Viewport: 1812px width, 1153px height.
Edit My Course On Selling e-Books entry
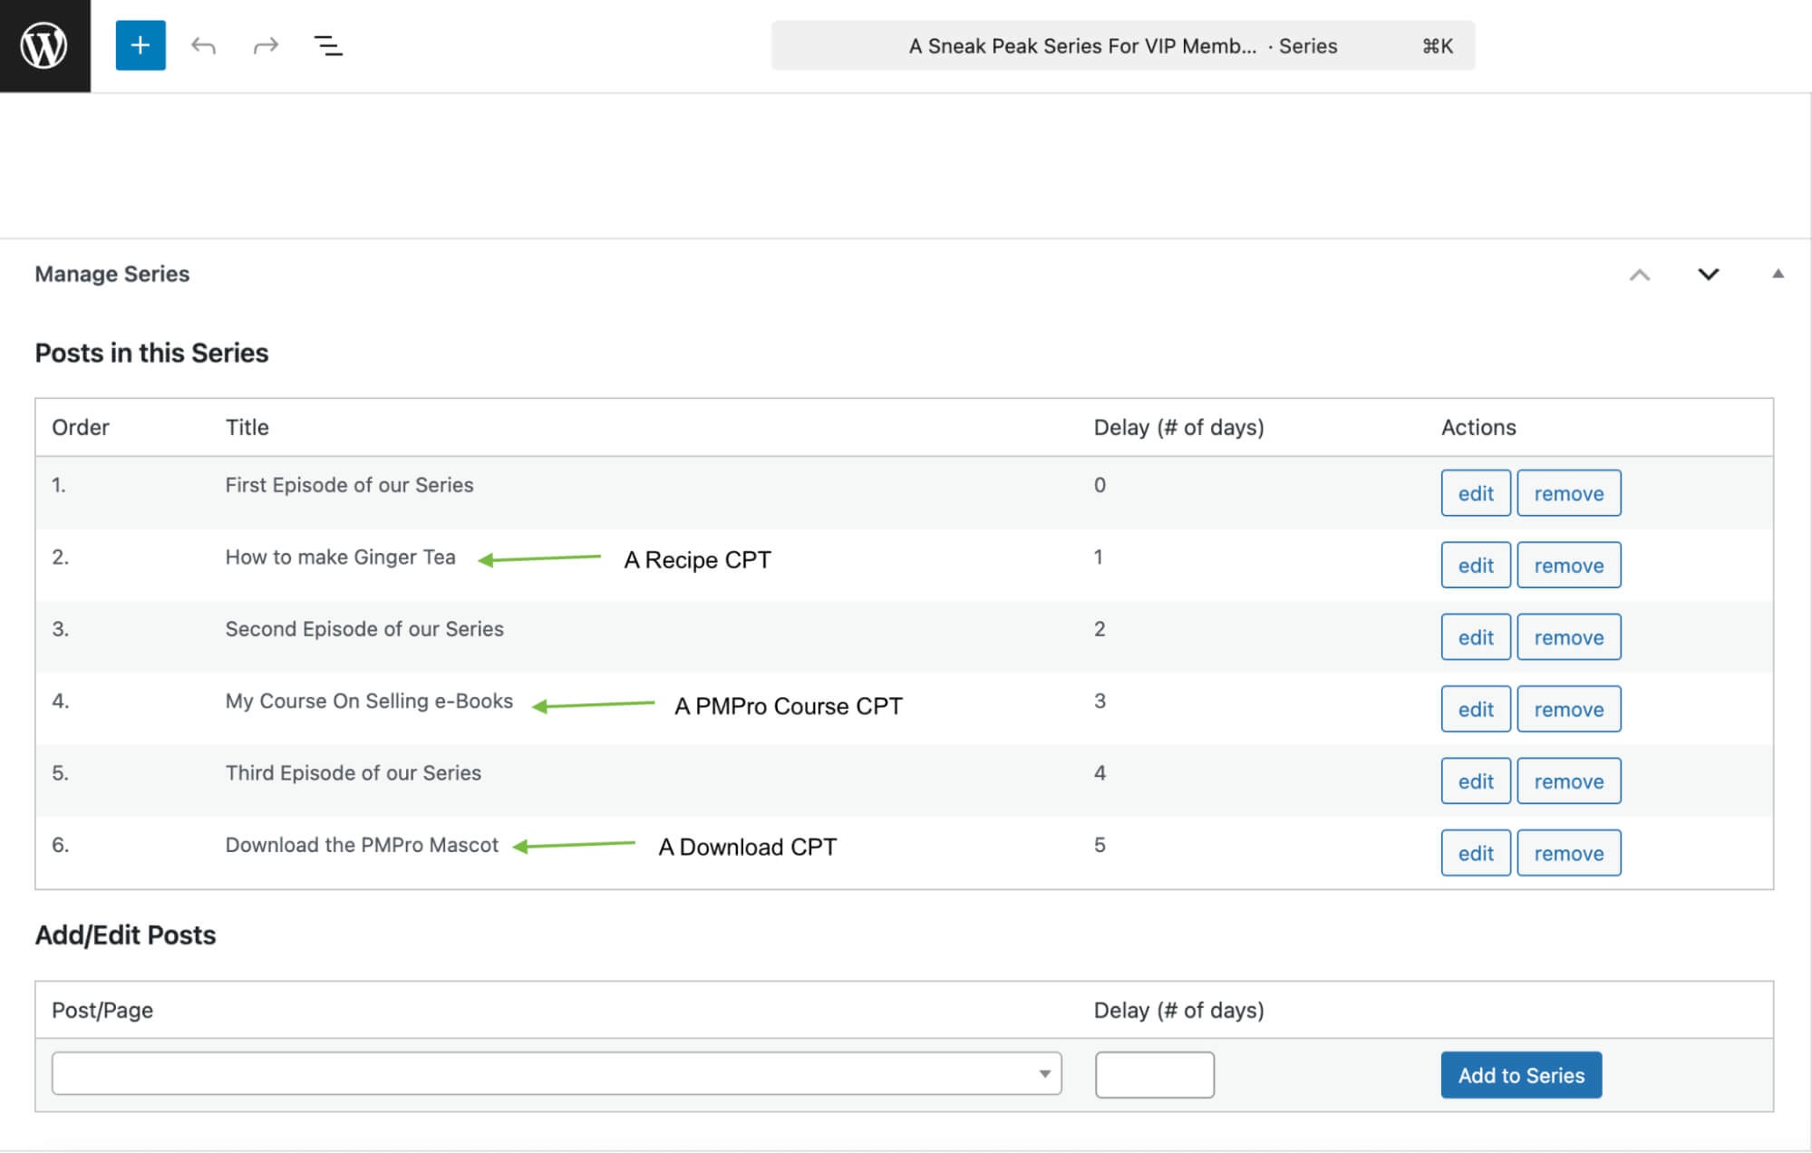1475,709
